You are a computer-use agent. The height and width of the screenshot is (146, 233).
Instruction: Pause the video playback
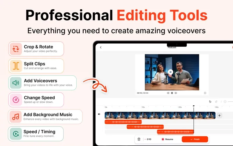(172, 93)
